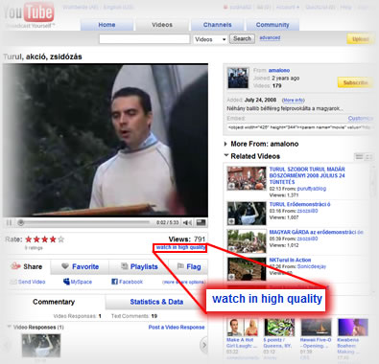Rate the video five stars

tap(60, 239)
